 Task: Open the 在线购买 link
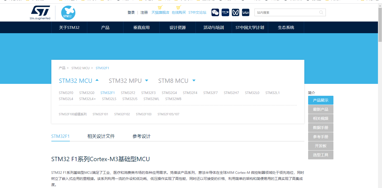179,12
